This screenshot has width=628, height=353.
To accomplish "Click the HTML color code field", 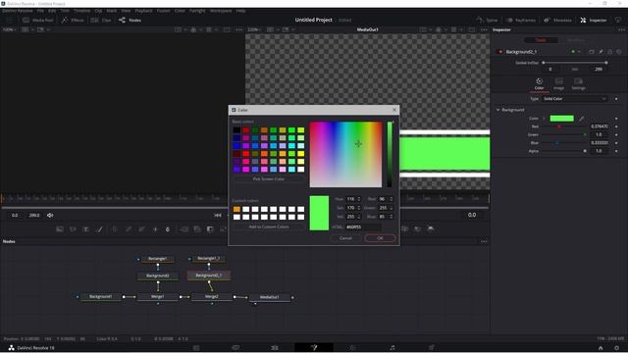I will (x=363, y=227).
